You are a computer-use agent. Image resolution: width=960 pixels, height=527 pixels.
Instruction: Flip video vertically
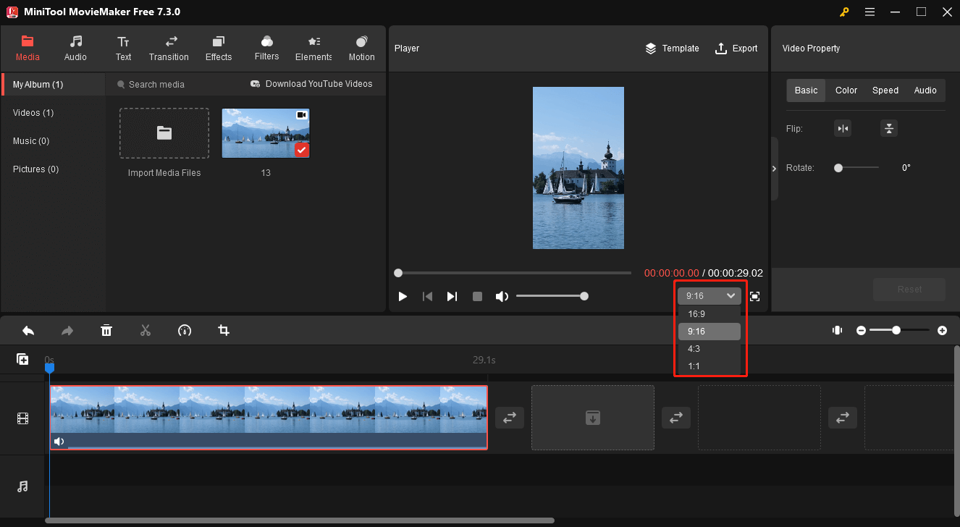pos(889,129)
